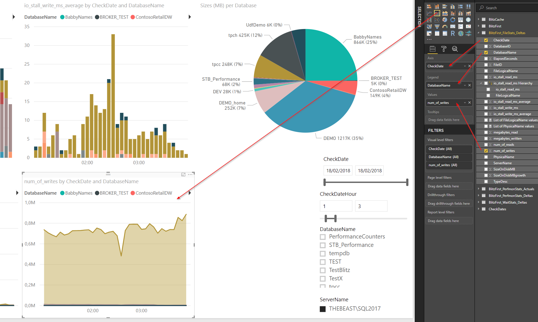Screen dimensions: 538x322
Task: Open the num_of_writes (All) visual filter
Action: pos(449,165)
